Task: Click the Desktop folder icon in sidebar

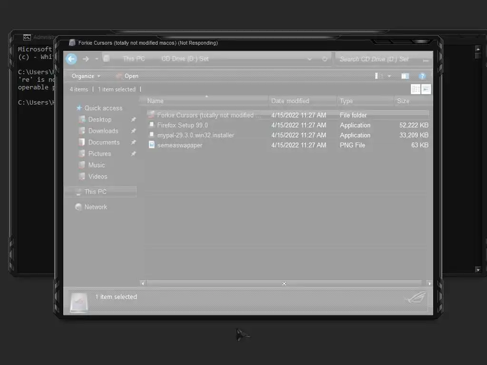Action: pyautogui.click(x=82, y=119)
